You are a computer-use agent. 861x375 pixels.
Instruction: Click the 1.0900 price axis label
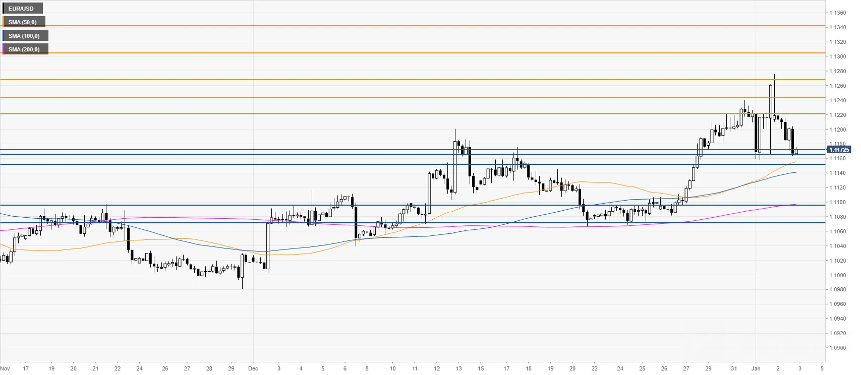(838, 348)
